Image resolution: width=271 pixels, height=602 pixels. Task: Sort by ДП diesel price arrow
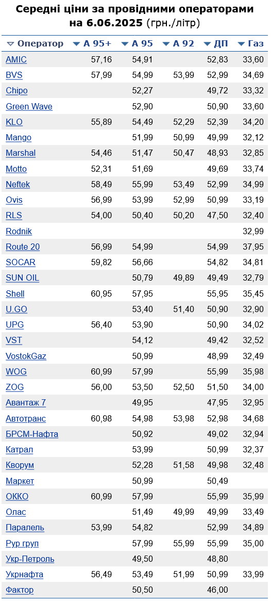pos(207,44)
